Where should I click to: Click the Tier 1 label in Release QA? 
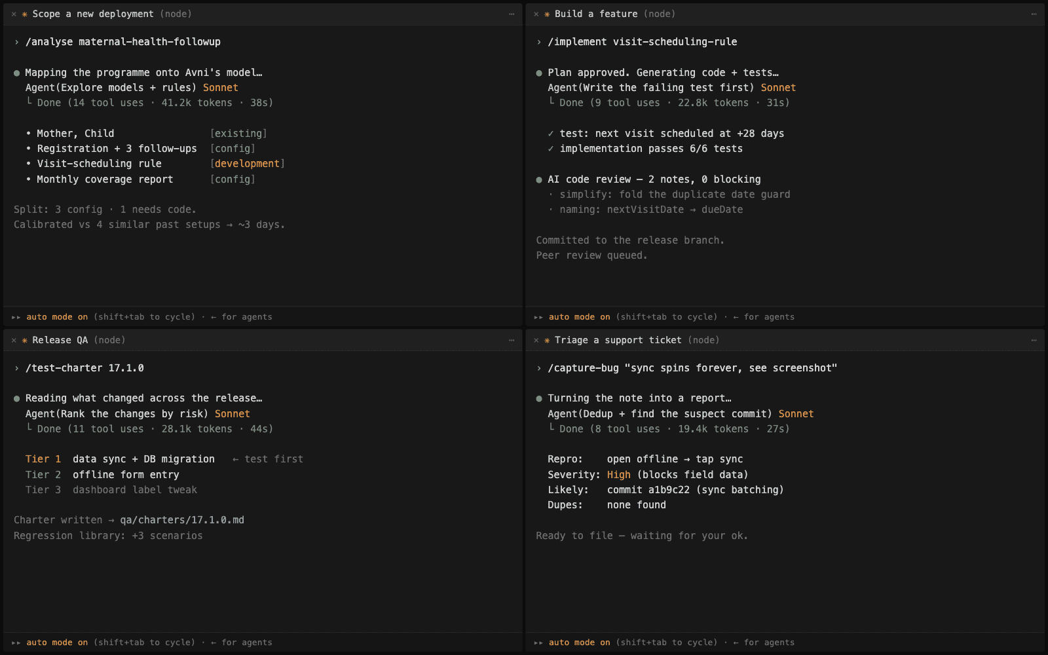tap(43, 459)
